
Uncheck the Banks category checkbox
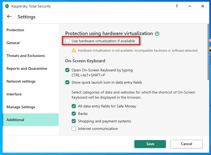(x=74, y=114)
